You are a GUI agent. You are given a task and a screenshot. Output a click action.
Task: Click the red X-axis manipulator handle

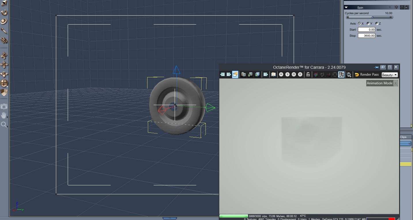click(162, 110)
